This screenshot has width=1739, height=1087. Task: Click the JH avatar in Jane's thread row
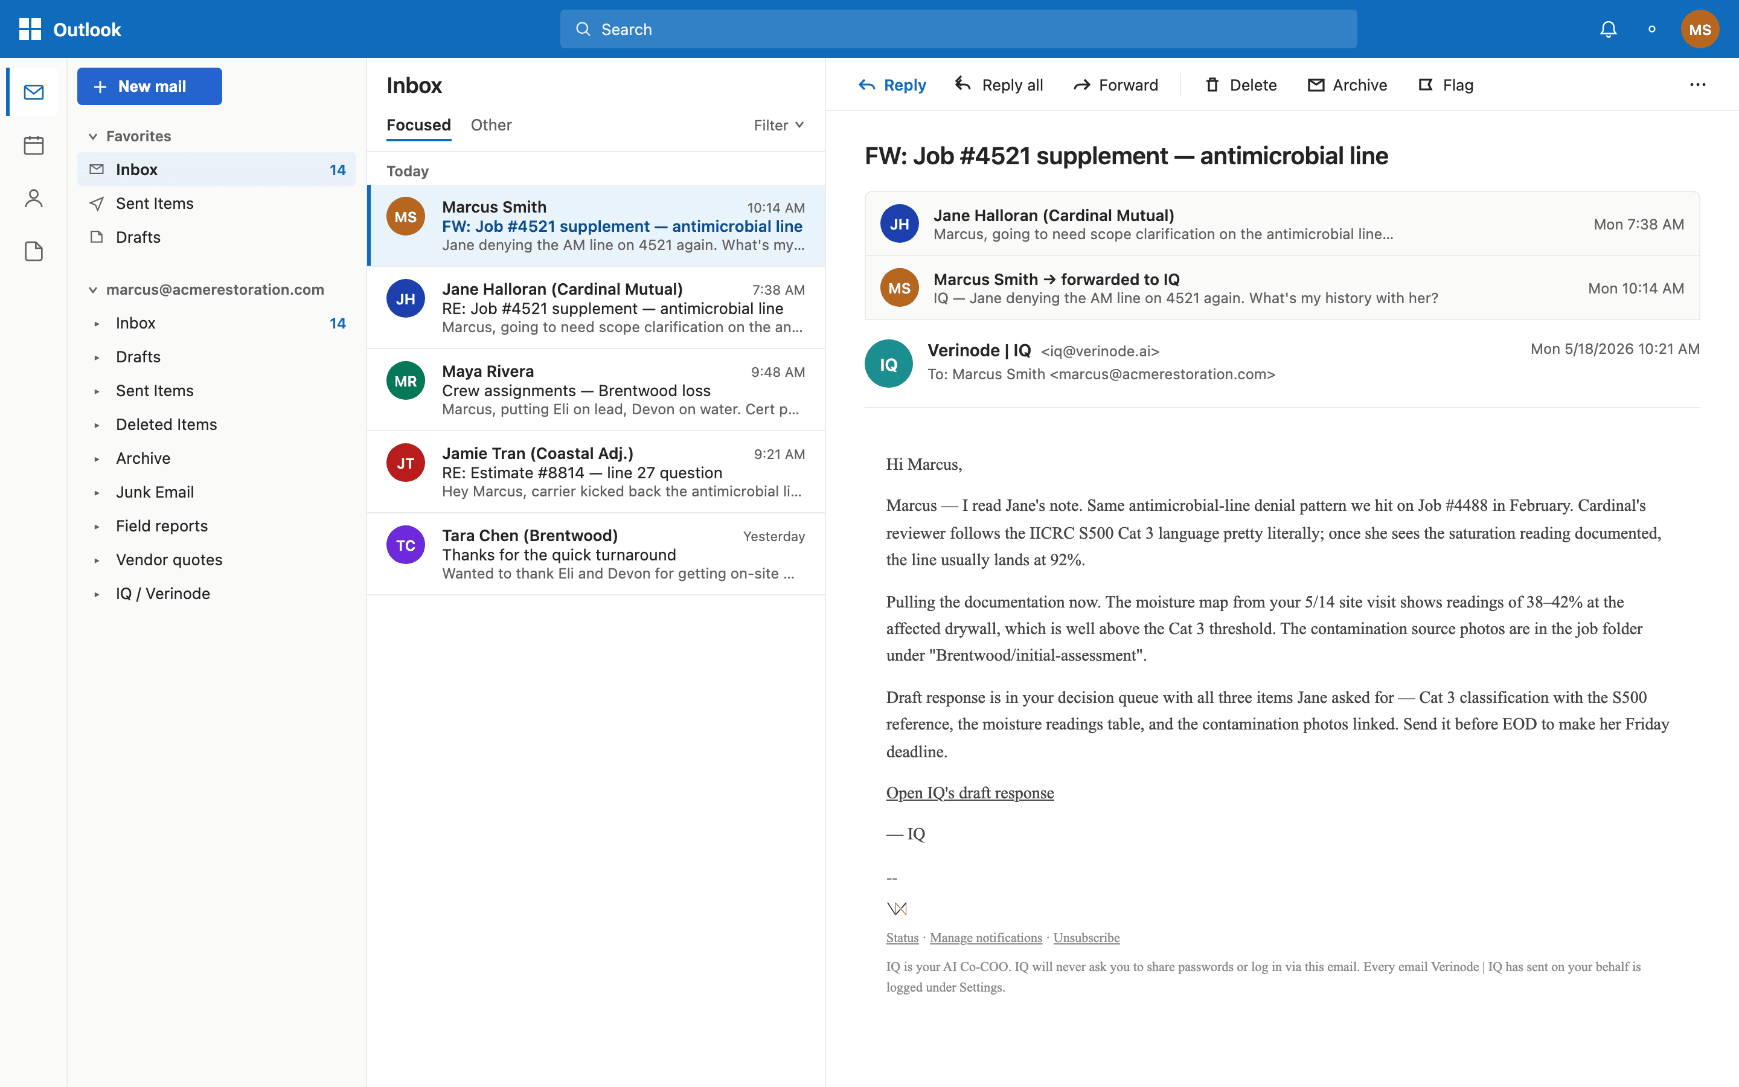(x=899, y=223)
